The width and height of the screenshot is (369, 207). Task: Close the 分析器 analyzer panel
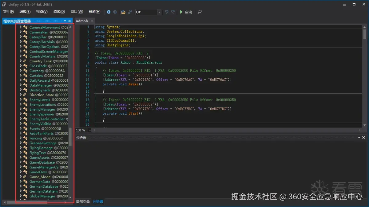[x=363, y=138]
